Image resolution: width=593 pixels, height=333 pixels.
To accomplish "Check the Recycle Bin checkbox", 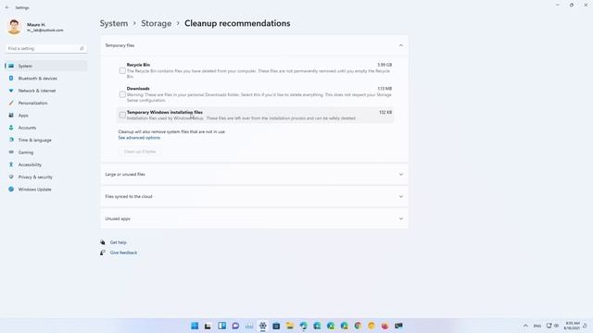I will (x=122, y=70).
